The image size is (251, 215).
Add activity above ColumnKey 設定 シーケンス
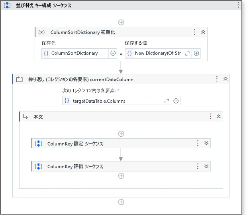[121, 133]
